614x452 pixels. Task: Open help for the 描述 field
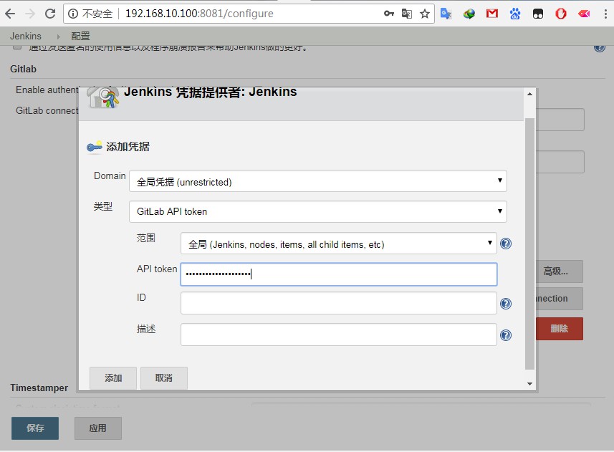coord(505,335)
